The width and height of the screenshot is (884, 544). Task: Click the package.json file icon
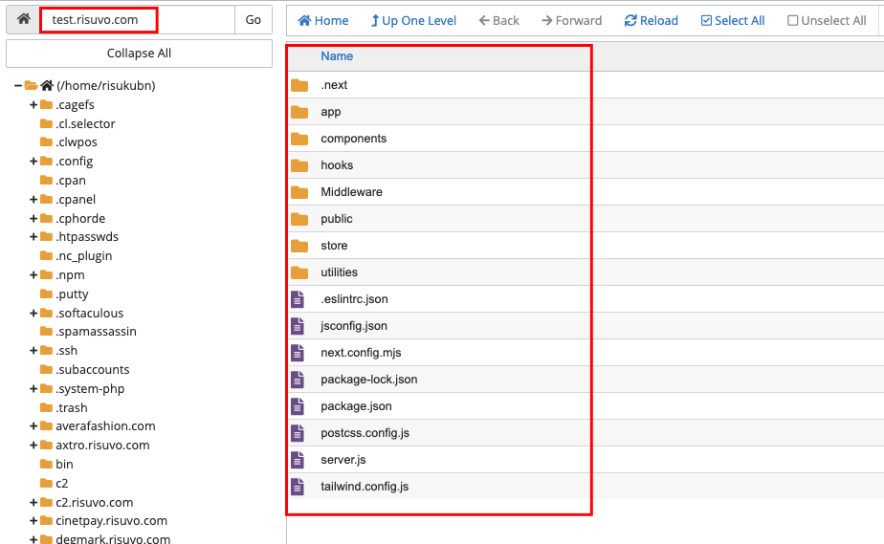click(x=299, y=406)
